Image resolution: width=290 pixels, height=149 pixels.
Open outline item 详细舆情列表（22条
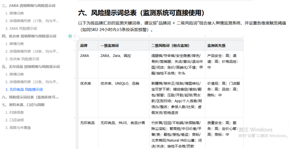click(32, 82)
